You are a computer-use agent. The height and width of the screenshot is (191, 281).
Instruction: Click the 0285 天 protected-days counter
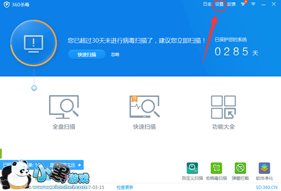[237, 52]
